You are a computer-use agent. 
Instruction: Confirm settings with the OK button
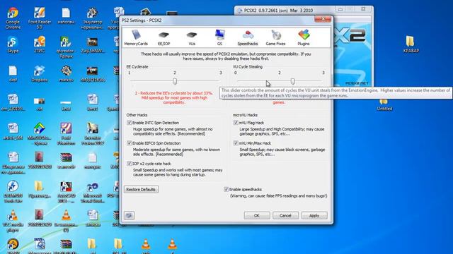click(257, 215)
